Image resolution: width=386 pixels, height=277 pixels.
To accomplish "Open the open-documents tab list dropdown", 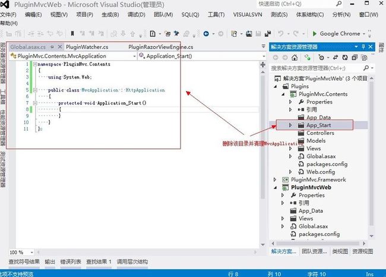I will (264, 46).
